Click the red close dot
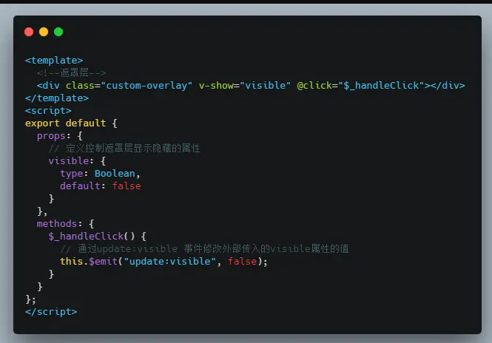Screen dimensions: 492x343 pos(29,32)
